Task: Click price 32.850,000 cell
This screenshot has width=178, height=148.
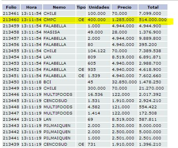Action: click(124, 82)
